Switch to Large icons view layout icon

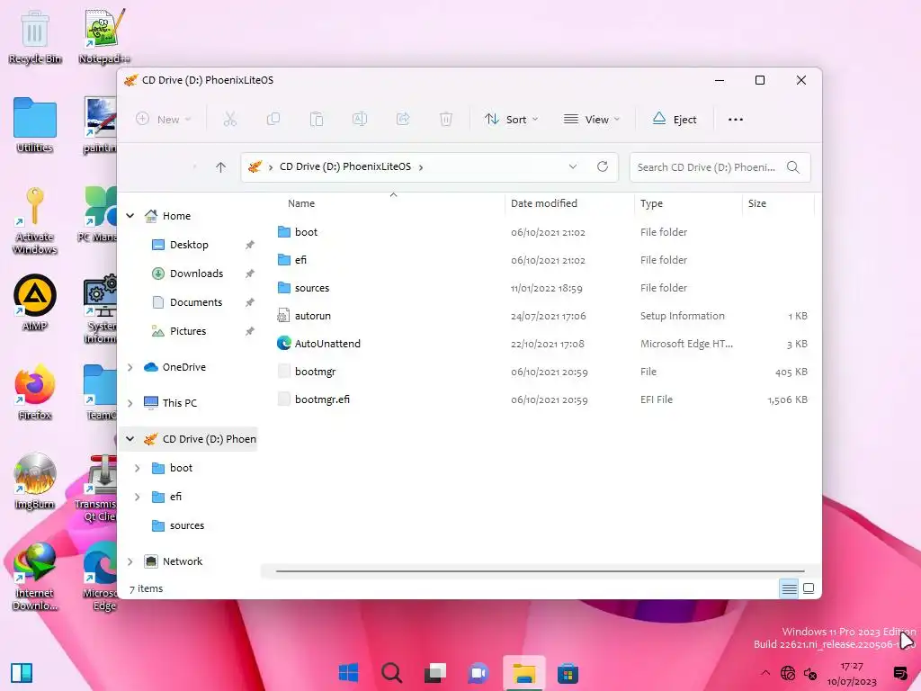(x=809, y=588)
